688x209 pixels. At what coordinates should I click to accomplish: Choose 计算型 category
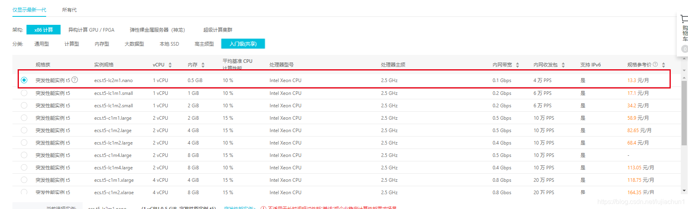point(72,44)
